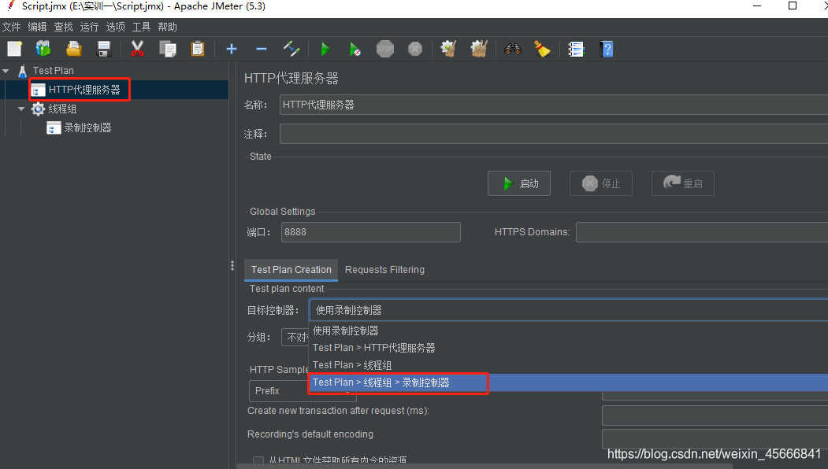828x469 pixels.
Task: Create a new test plan with New icon
Action: coord(15,49)
